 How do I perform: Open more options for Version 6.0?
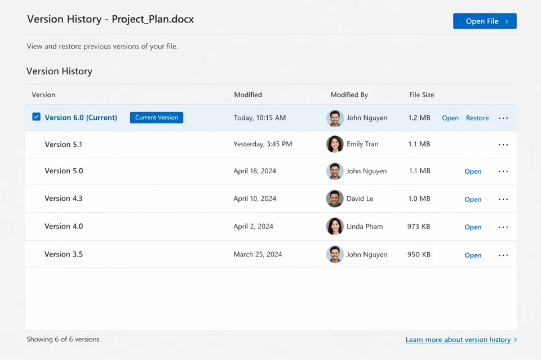pos(503,118)
